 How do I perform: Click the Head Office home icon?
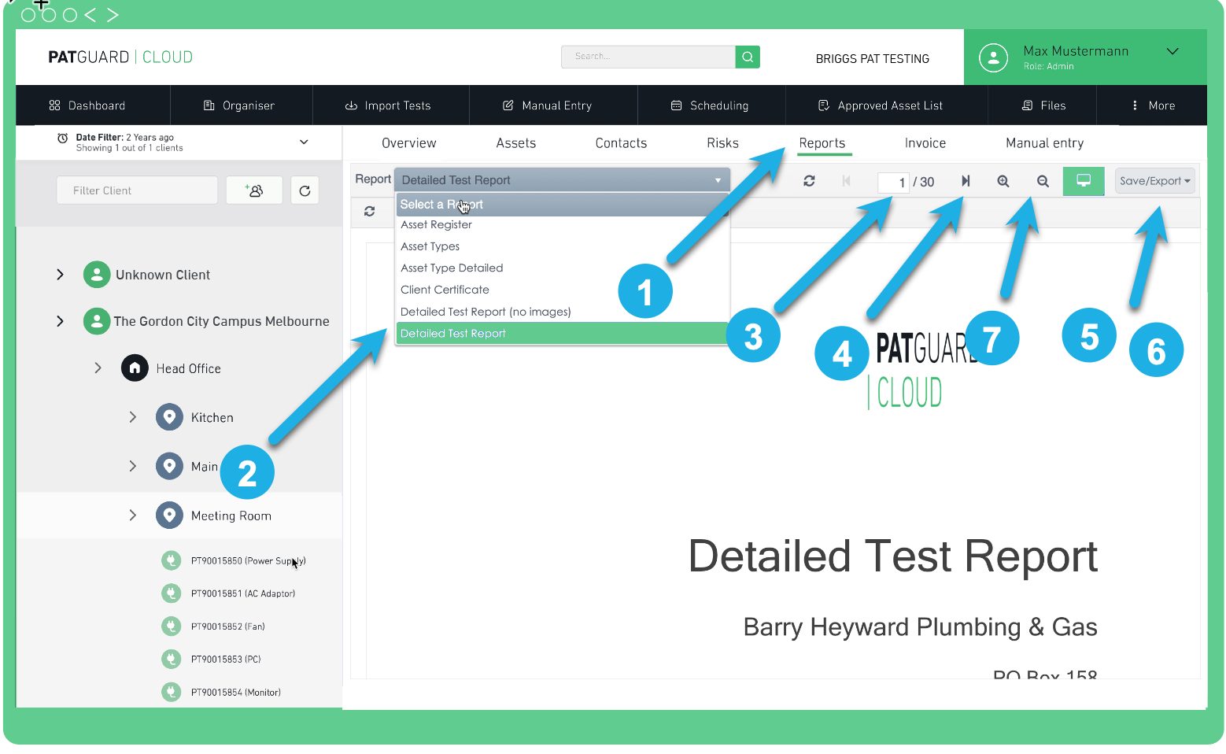point(135,368)
